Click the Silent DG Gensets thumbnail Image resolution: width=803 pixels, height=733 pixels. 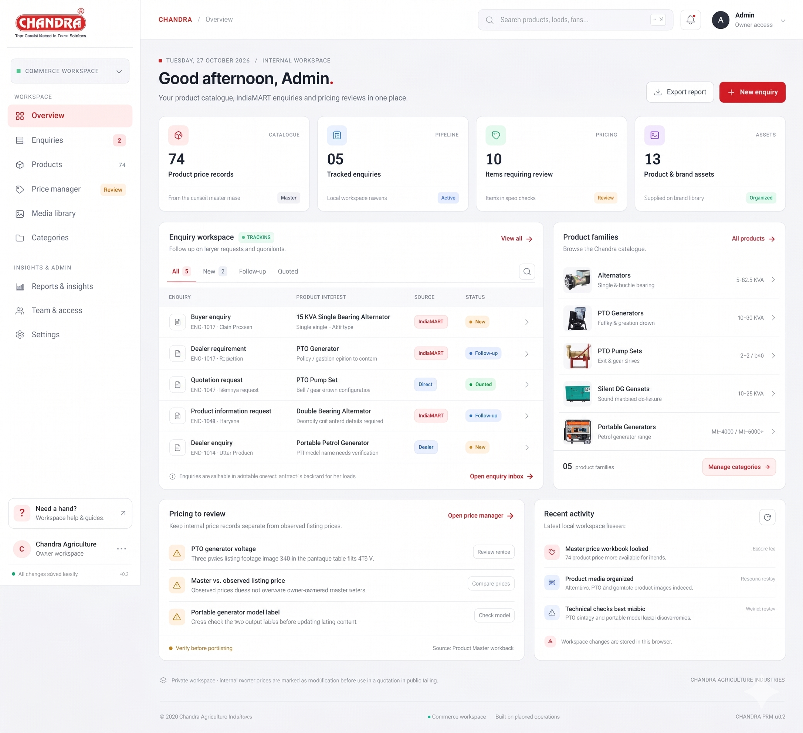(x=577, y=393)
